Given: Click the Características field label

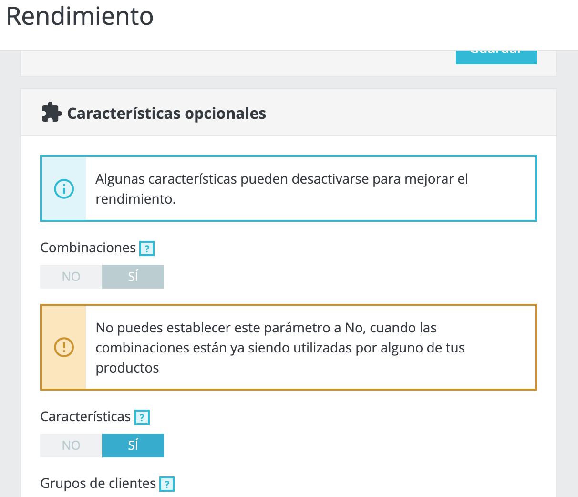Looking at the screenshot, I should coord(85,417).
